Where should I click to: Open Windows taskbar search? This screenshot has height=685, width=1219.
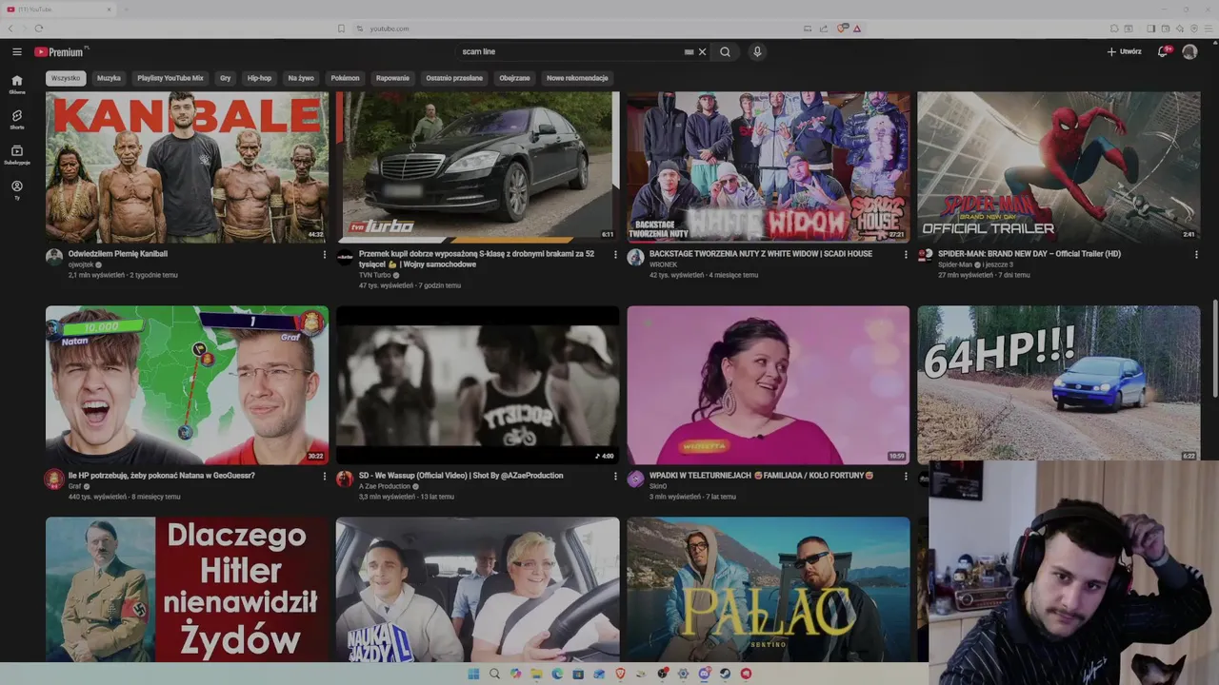coord(494,674)
